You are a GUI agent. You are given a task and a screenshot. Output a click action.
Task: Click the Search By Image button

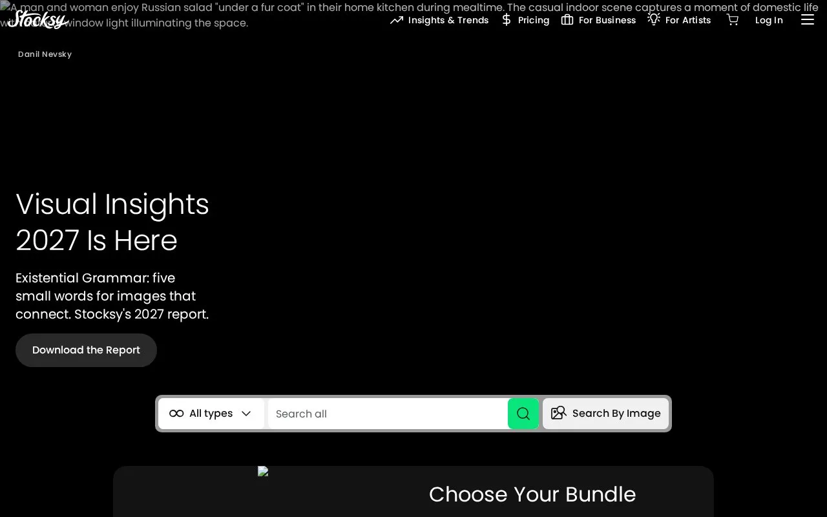click(606, 414)
